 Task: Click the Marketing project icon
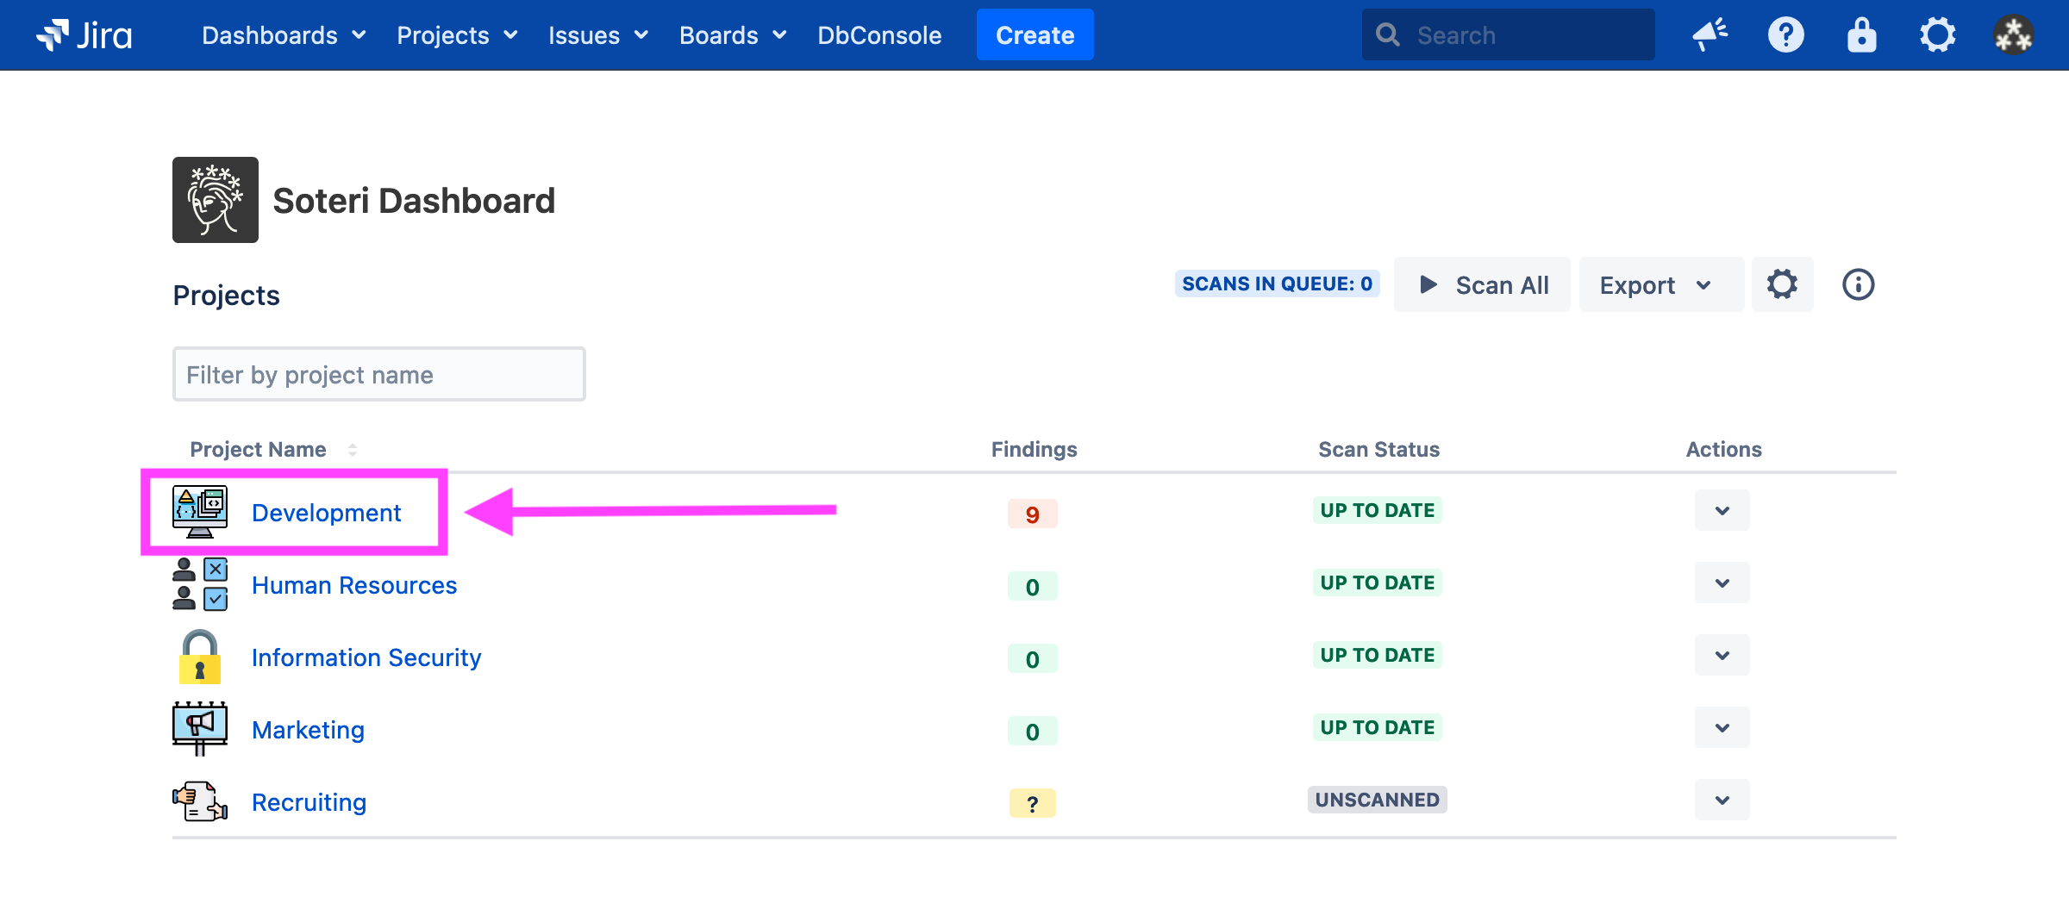click(200, 729)
